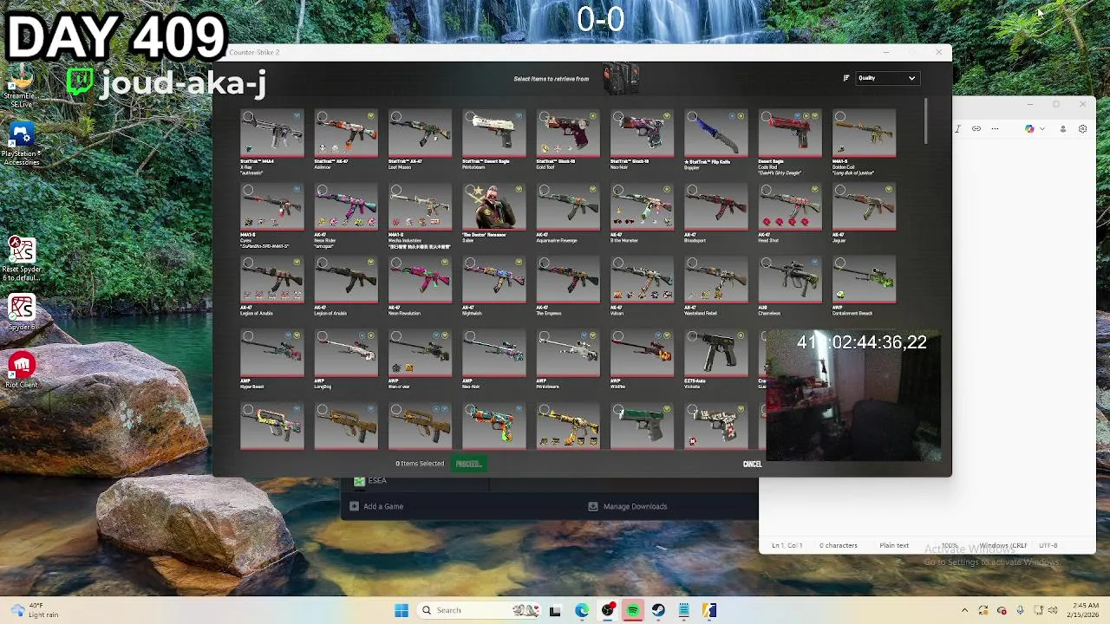Open Microsoft Edge from the taskbar

coord(582,610)
